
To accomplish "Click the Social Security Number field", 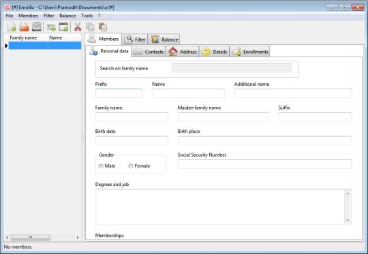I will (x=264, y=164).
